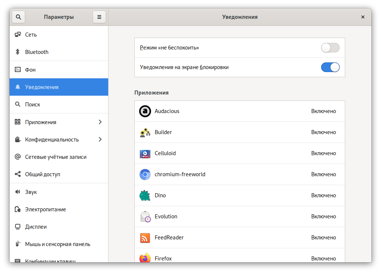The image size is (381, 273).
Task: Click the FeedReader app name
Action: coord(169,238)
